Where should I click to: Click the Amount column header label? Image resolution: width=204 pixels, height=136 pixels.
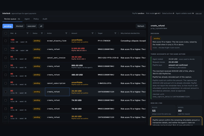click(x=74, y=33)
